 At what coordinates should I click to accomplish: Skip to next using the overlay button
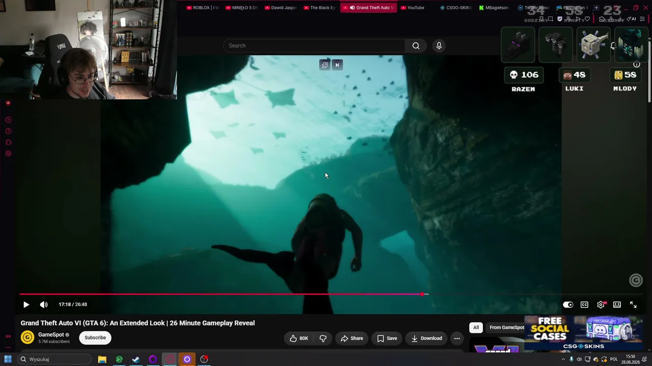click(x=337, y=65)
